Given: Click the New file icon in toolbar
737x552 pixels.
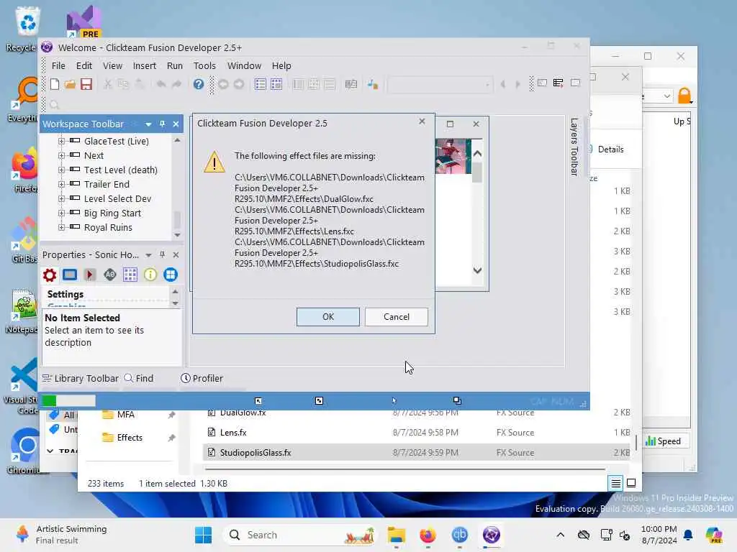Looking at the screenshot, I should [x=55, y=84].
